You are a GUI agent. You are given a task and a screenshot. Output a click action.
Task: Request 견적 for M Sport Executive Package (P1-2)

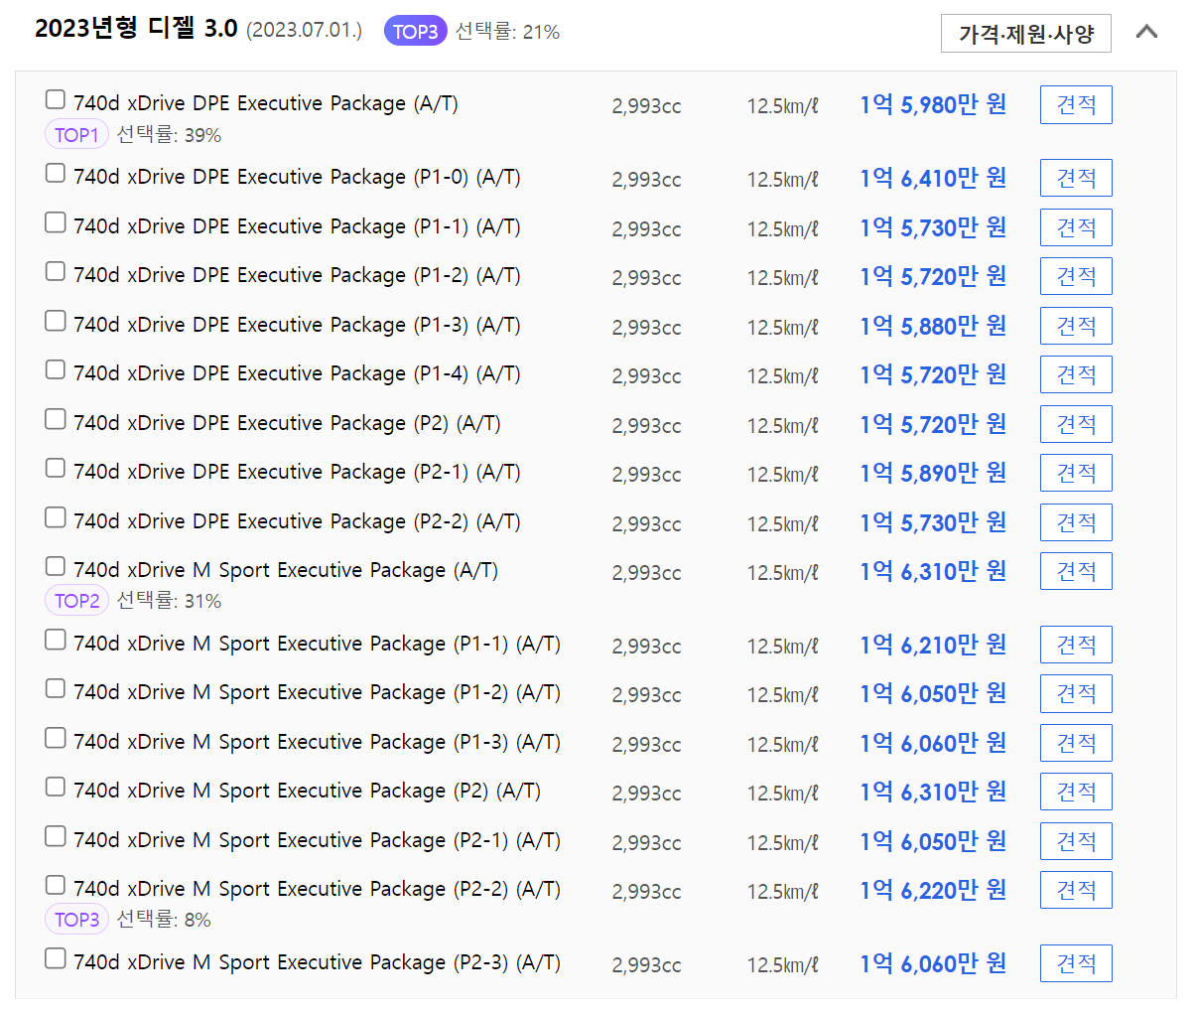1076,693
